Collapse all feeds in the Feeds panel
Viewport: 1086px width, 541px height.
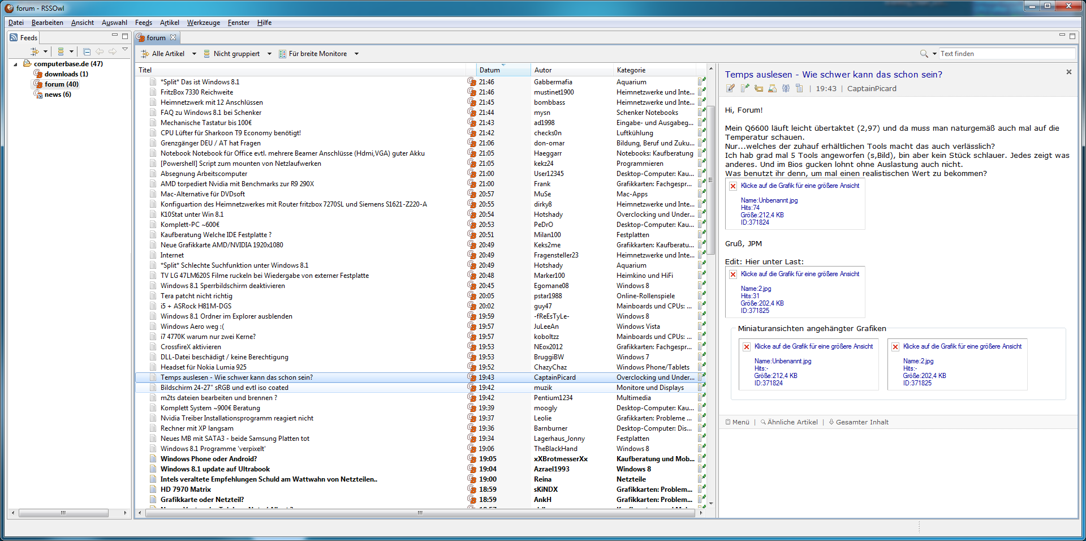[87, 51]
